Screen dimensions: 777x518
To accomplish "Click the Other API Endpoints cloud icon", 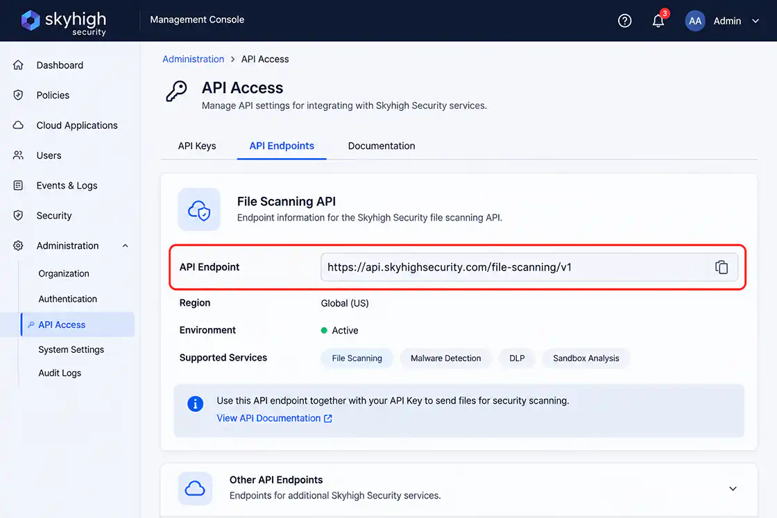I will coord(195,489).
